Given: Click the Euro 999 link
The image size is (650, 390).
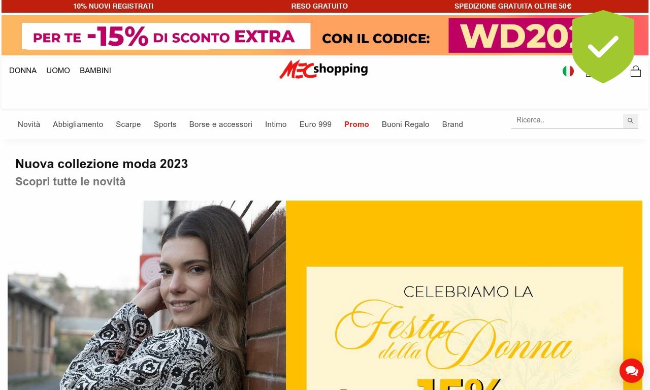Looking at the screenshot, I should point(315,124).
